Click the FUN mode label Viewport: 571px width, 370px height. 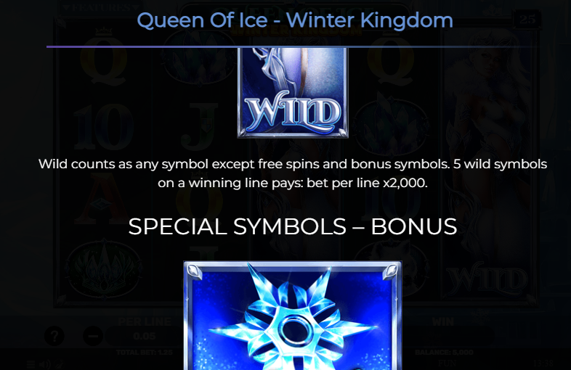pos(448,363)
